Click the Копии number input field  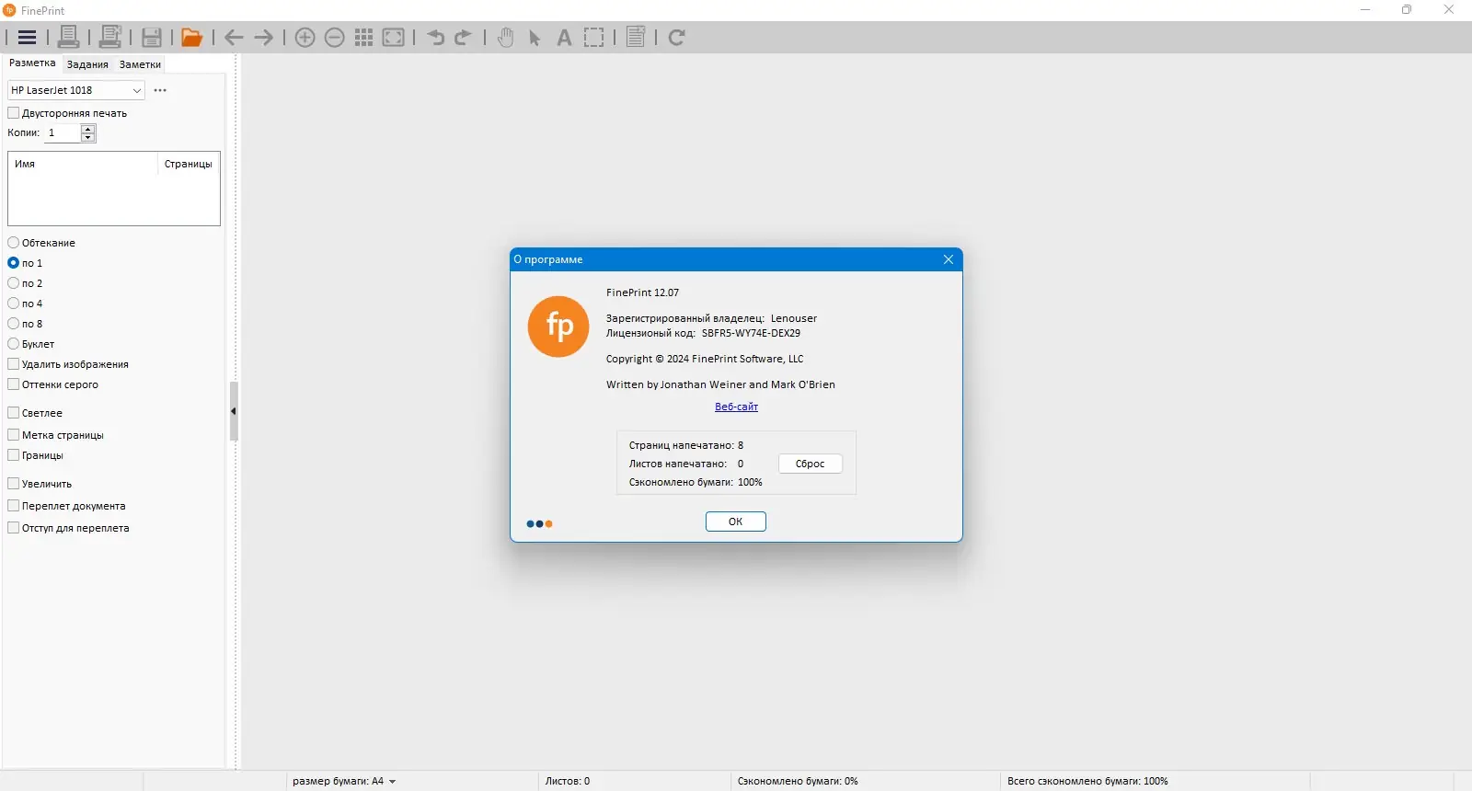pos(63,133)
